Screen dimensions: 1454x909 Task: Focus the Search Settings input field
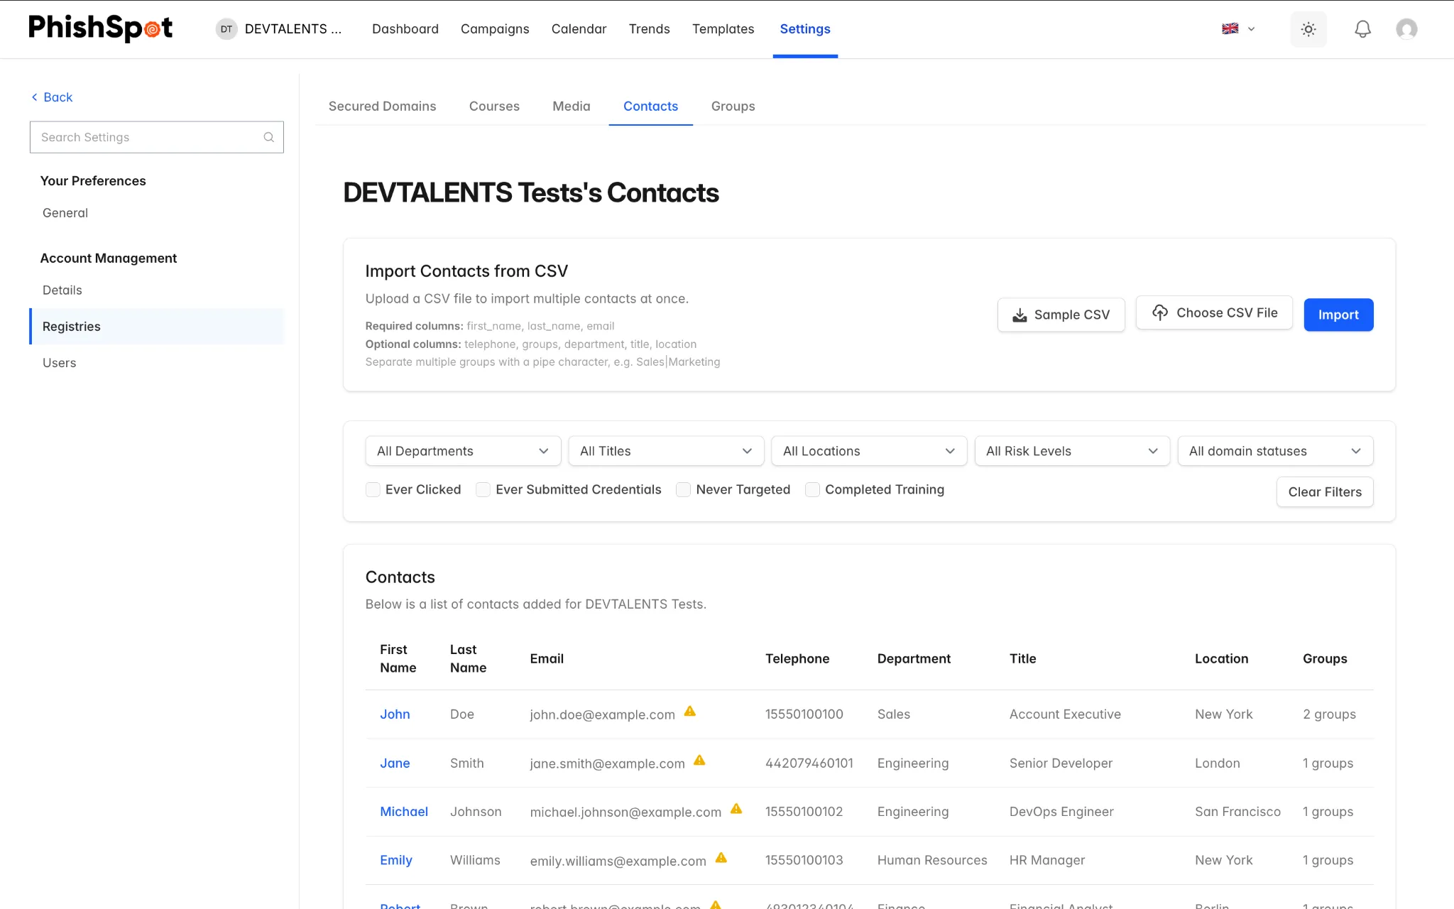157,137
